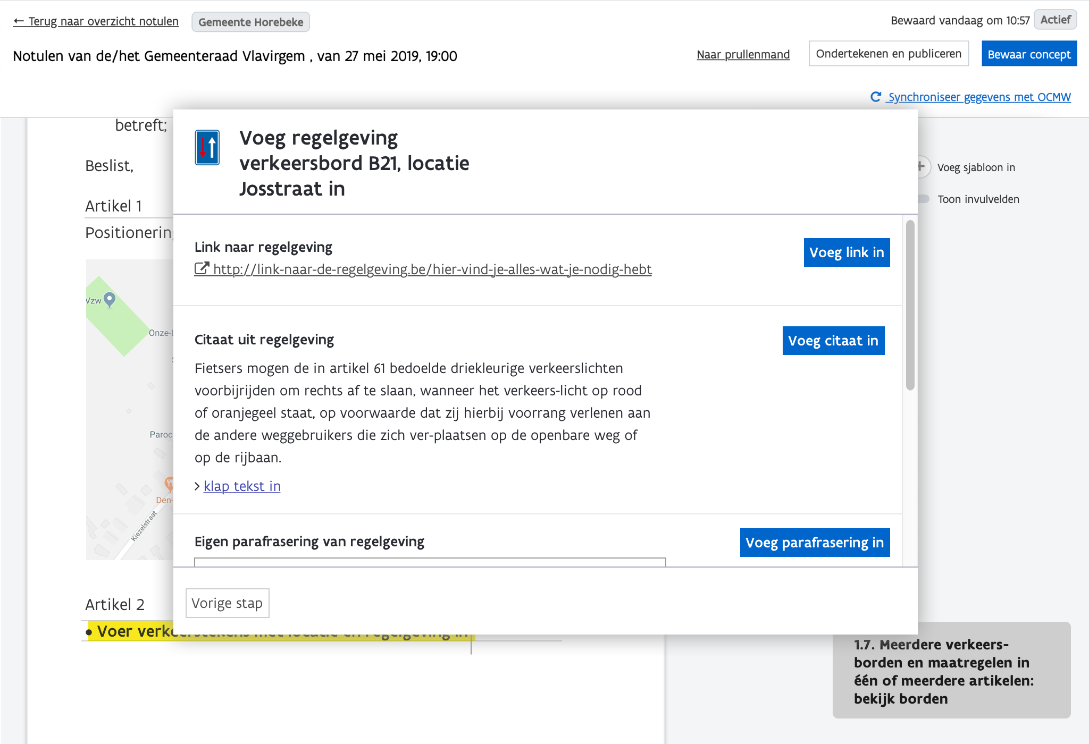Click the eigen parafrasering text field
Viewport: 1089px width, 744px height.
pyautogui.click(x=430, y=562)
